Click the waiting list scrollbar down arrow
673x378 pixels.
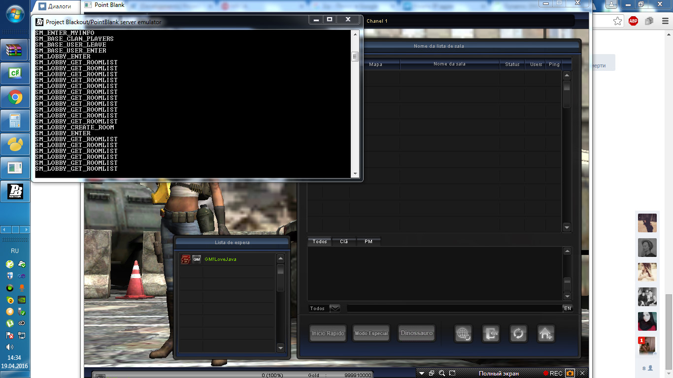pyautogui.click(x=281, y=348)
